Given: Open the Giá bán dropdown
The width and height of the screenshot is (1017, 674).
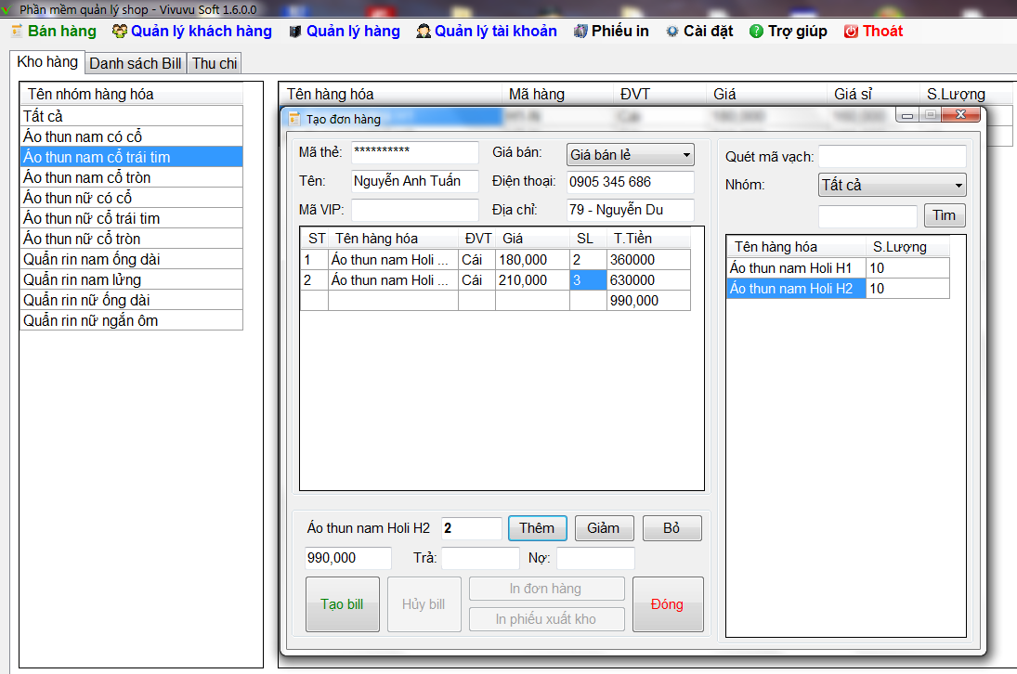Looking at the screenshot, I should (630, 155).
